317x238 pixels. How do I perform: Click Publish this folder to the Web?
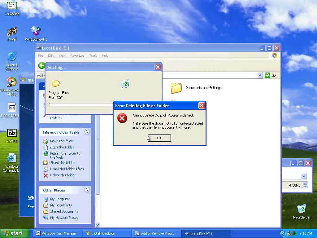[65, 156]
